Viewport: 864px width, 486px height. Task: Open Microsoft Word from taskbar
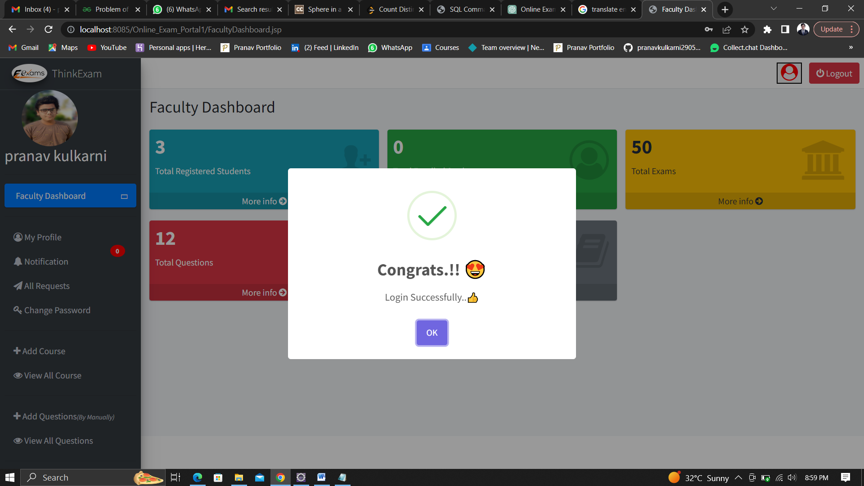point(321,477)
